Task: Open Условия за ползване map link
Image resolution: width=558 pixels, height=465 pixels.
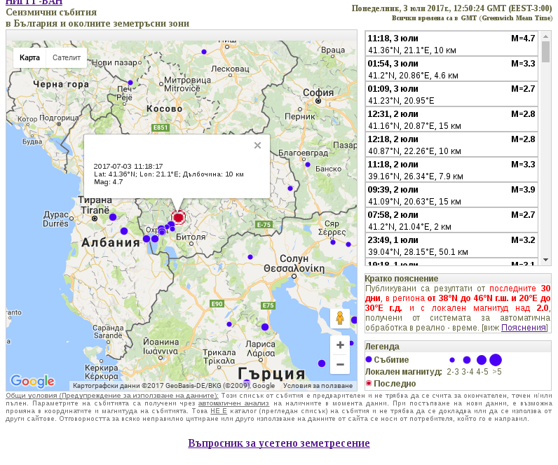Action: [318, 386]
